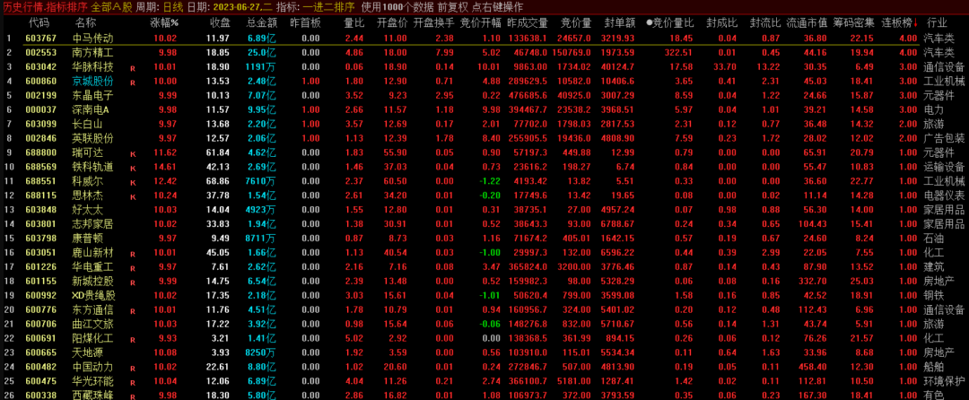
Task: Select stock 东晶电子
Action: click(x=92, y=95)
